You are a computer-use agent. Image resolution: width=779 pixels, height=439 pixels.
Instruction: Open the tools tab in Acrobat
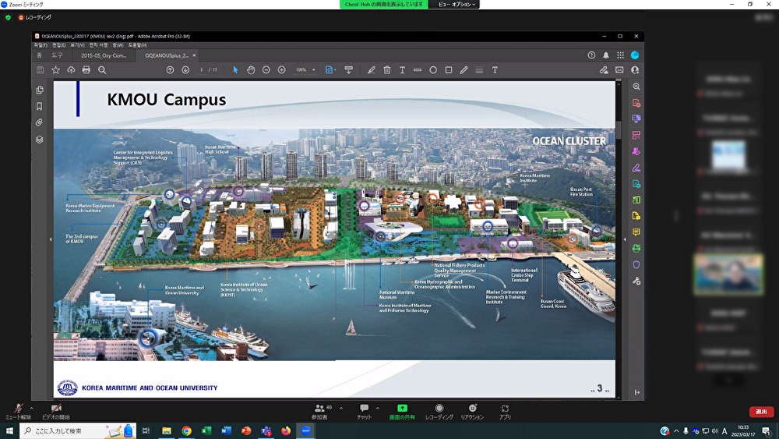pyautogui.click(x=57, y=55)
